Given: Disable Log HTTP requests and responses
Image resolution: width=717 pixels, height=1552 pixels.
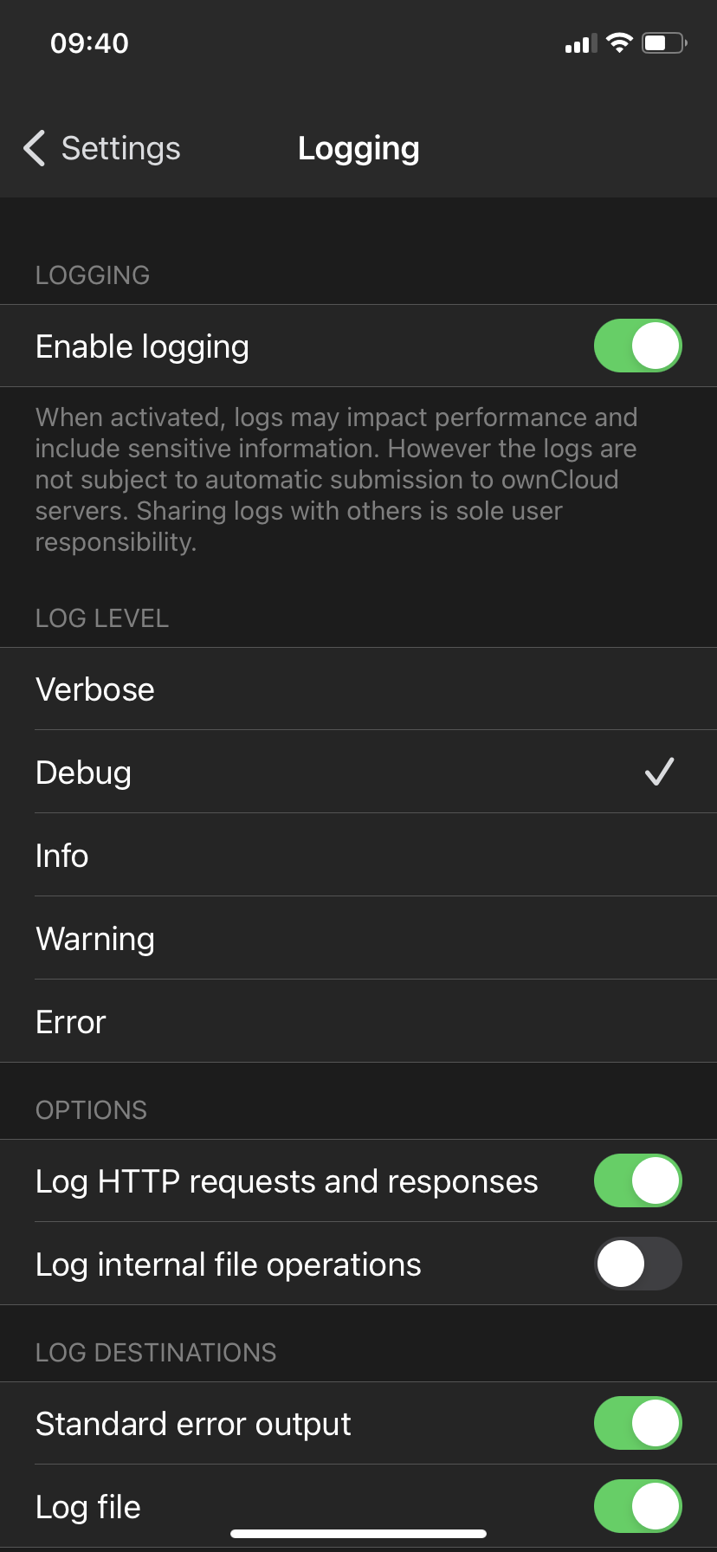Looking at the screenshot, I should (637, 1180).
